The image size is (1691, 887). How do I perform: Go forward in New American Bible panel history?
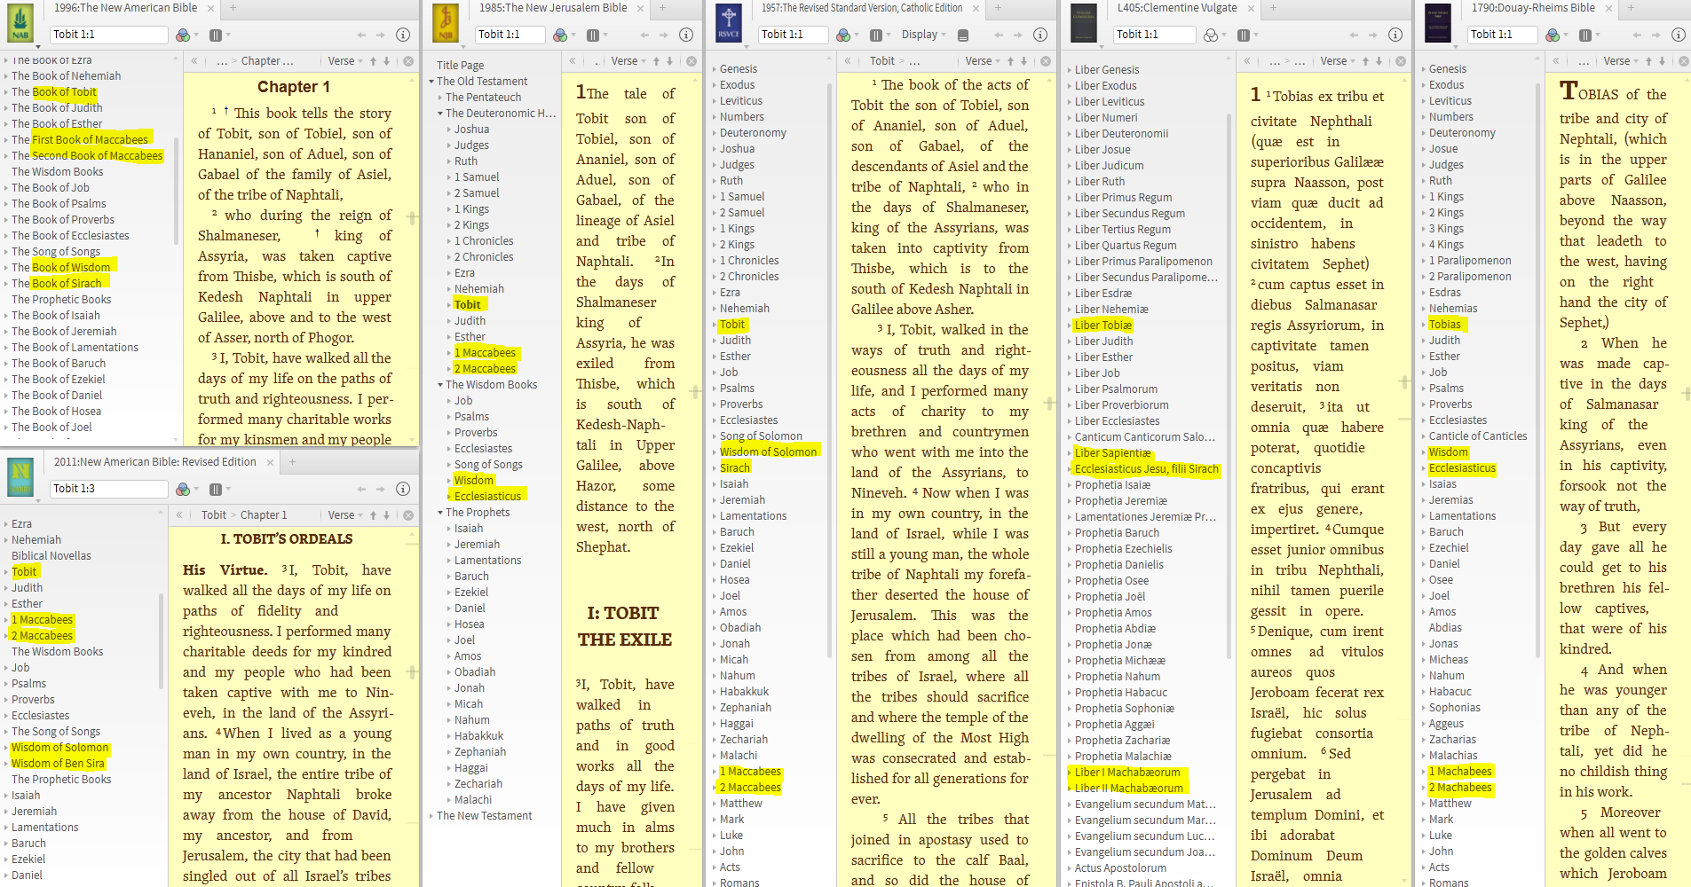[x=380, y=35]
